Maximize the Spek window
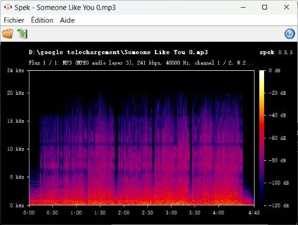The image size is (298, 225). (265, 7)
